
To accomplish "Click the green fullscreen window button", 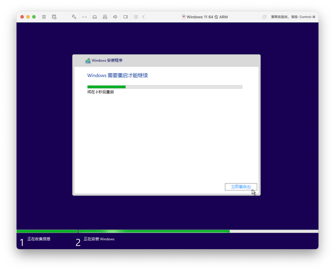I will point(34,17).
